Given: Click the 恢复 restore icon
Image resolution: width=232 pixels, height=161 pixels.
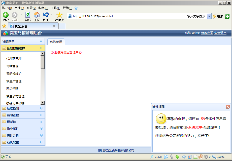Looking at the screenshot, I should [x=46, y=15].
